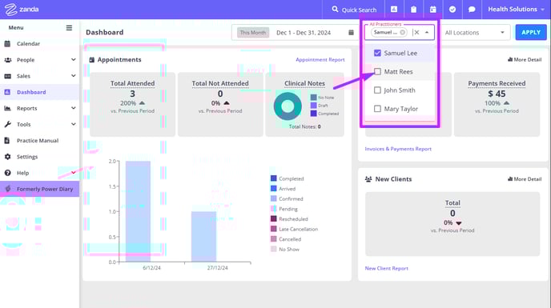Open the chat messages icon
The height and width of the screenshot is (308, 551).
tap(472, 10)
